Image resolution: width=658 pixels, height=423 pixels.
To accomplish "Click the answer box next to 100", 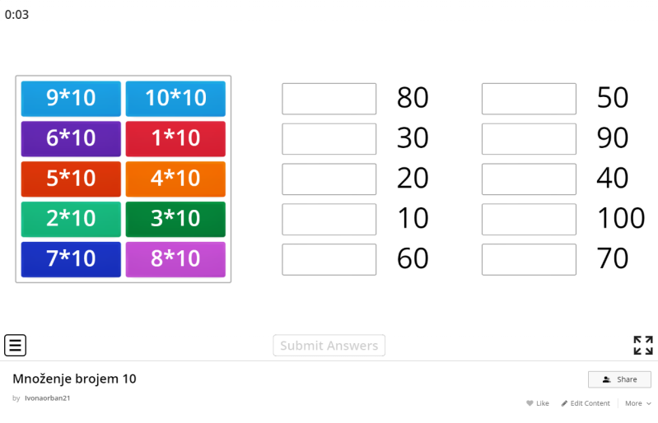I will (529, 219).
